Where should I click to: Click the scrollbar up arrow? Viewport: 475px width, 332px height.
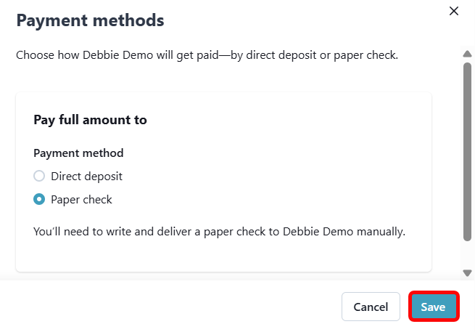click(x=468, y=53)
